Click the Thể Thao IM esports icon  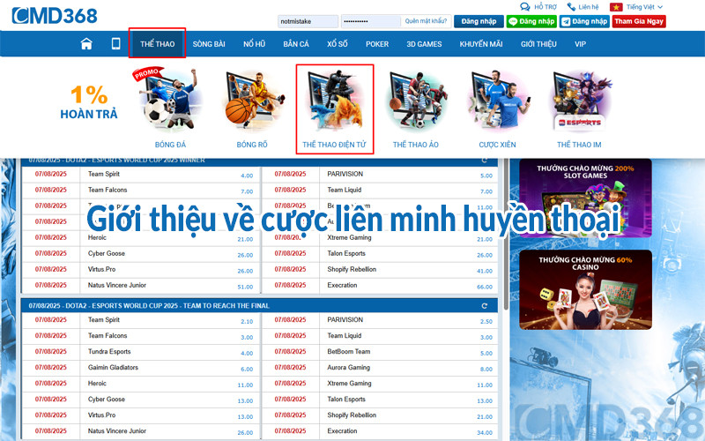tap(579, 108)
